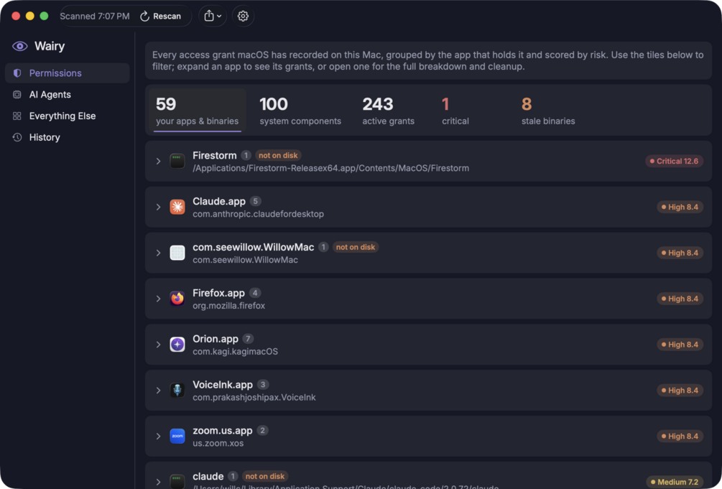
Task: Filter by 8 stale binaries tile
Action: [x=548, y=111]
